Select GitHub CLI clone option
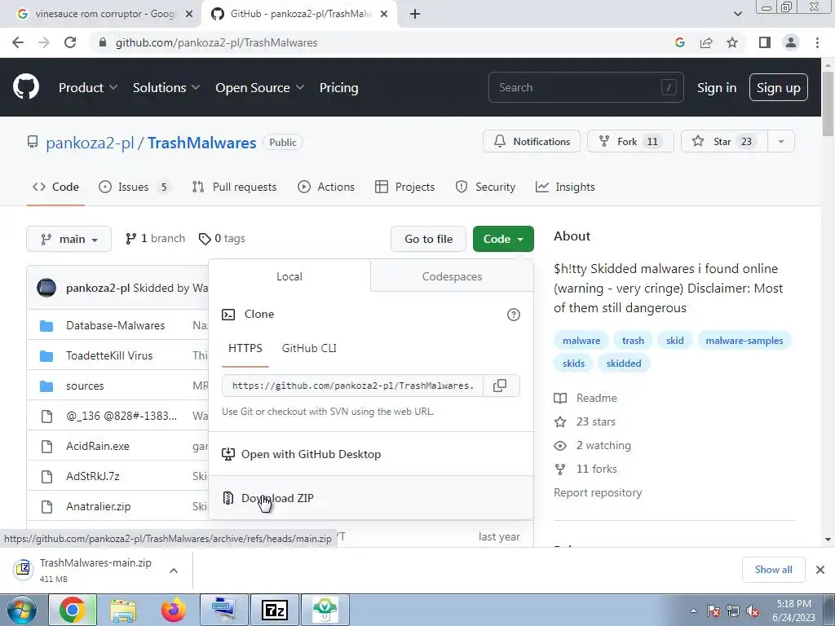Image resolution: width=835 pixels, height=626 pixels. point(309,349)
